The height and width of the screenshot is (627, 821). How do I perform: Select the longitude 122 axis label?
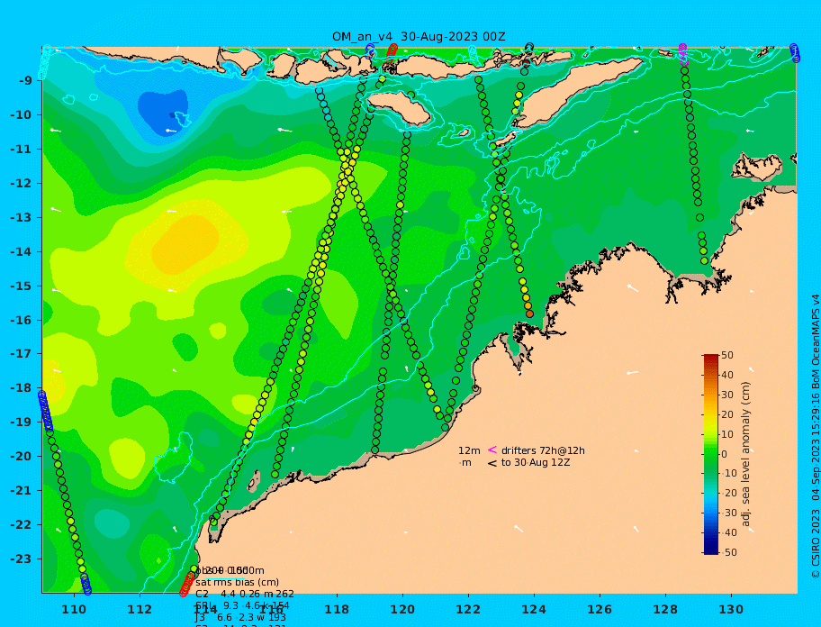click(x=468, y=609)
